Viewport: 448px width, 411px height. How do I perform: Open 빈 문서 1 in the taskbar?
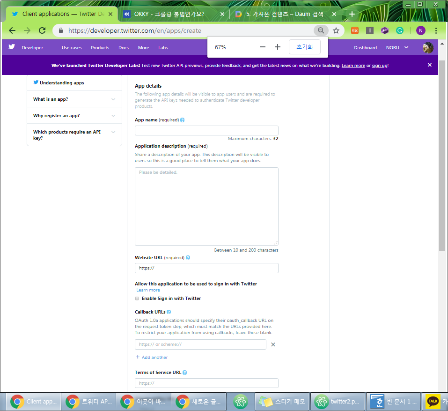click(393, 402)
